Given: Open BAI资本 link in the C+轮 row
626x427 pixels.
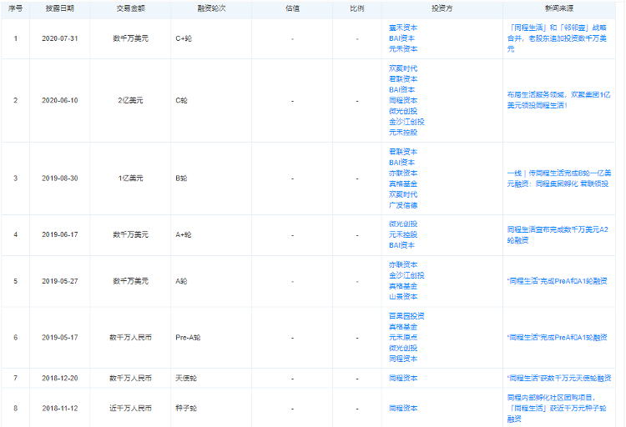Looking at the screenshot, I should pos(401,38).
